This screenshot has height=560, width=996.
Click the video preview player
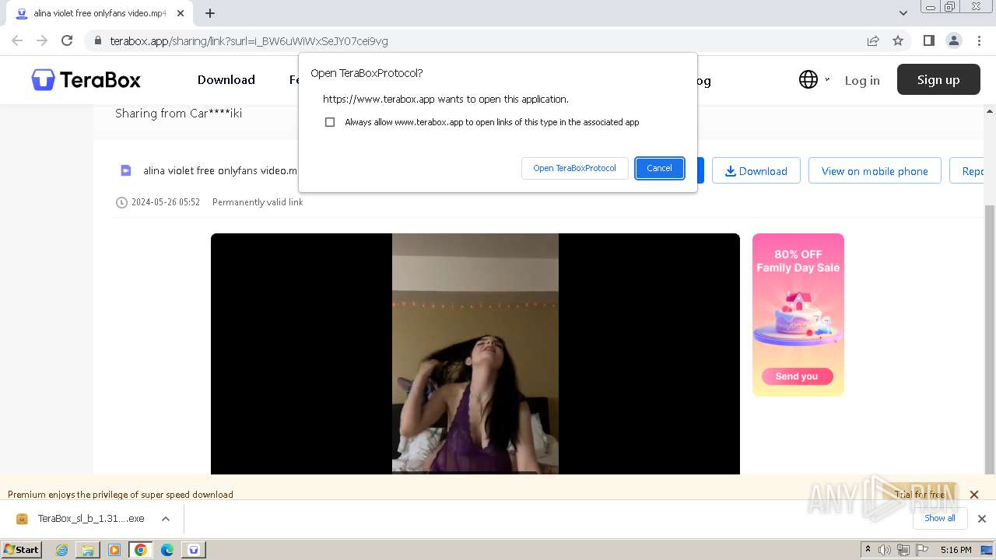(x=475, y=354)
